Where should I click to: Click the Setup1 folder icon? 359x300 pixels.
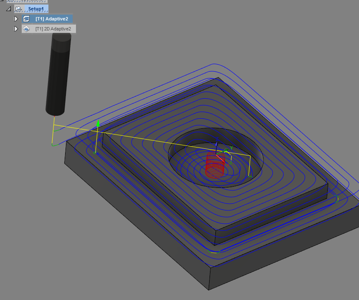[x=18, y=9]
